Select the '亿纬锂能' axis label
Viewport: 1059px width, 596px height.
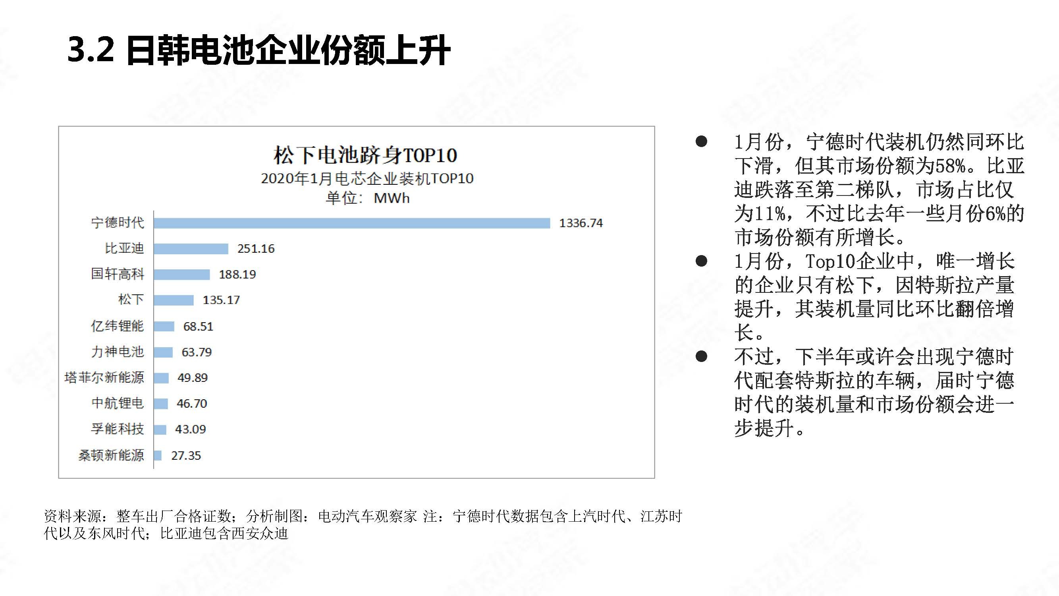(x=118, y=326)
